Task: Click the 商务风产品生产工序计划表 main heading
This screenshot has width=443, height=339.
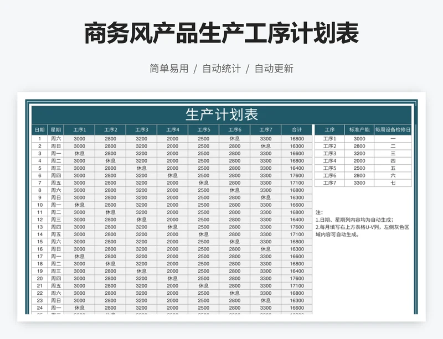Action: [x=221, y=33]
